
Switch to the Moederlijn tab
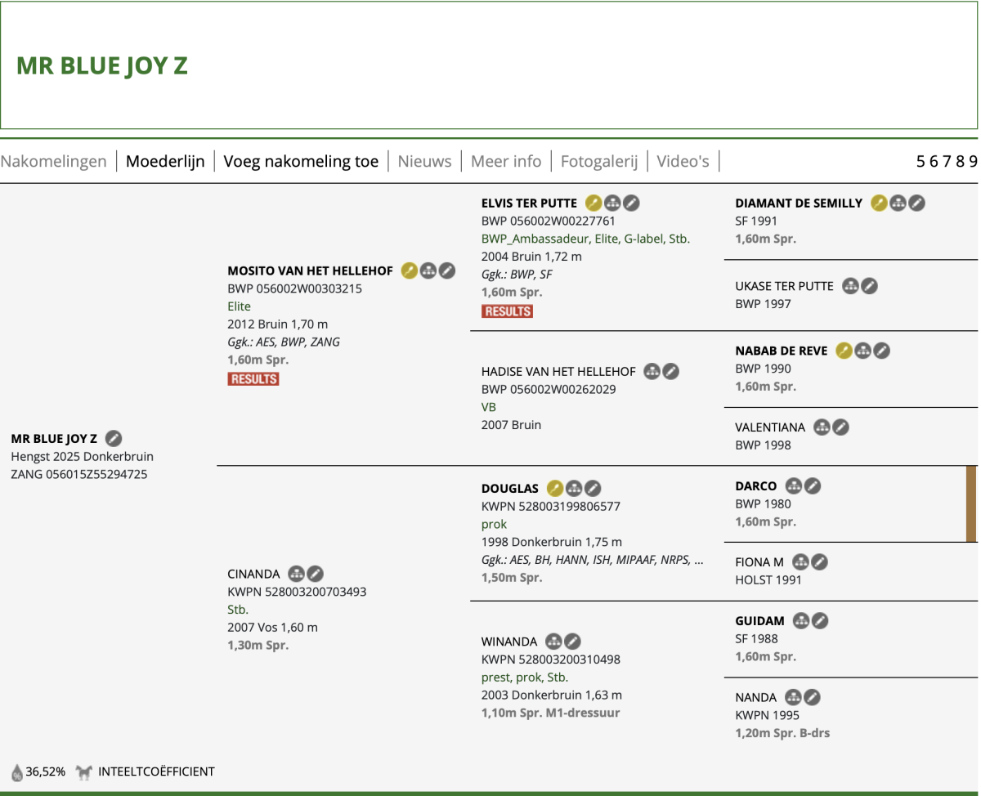point(165,161)
